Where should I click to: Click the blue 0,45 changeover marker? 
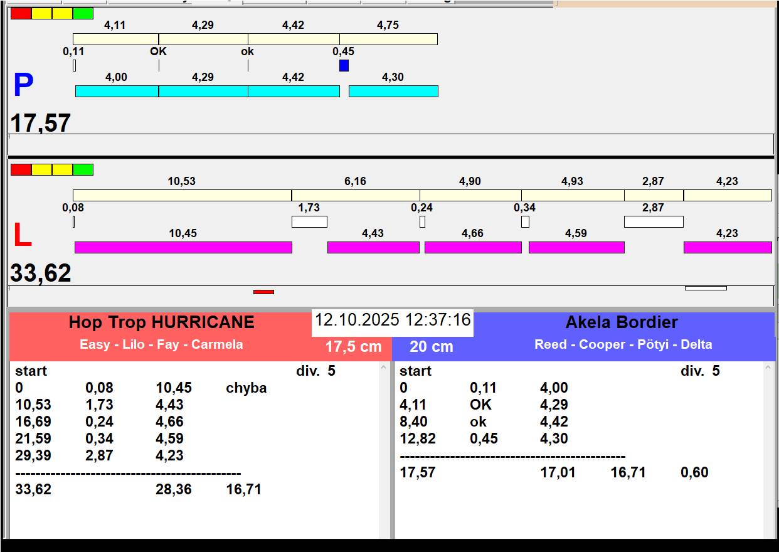click(344, 65)
